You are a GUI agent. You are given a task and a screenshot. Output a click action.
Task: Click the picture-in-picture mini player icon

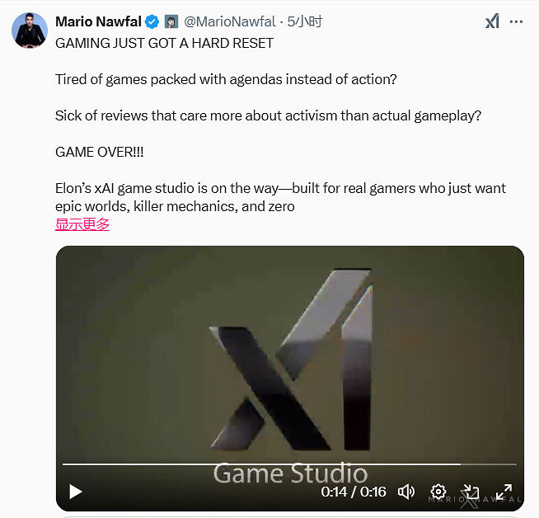tap(471, 492)
